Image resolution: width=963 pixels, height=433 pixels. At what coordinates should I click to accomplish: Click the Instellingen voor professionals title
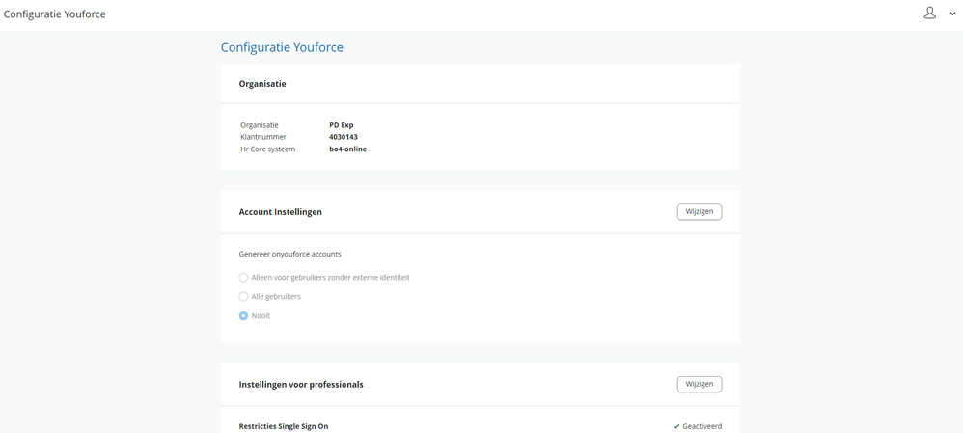point(301,385)
